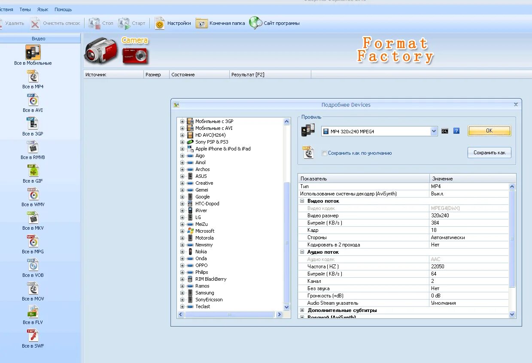Open the Язык menu

tap(43, 9)
